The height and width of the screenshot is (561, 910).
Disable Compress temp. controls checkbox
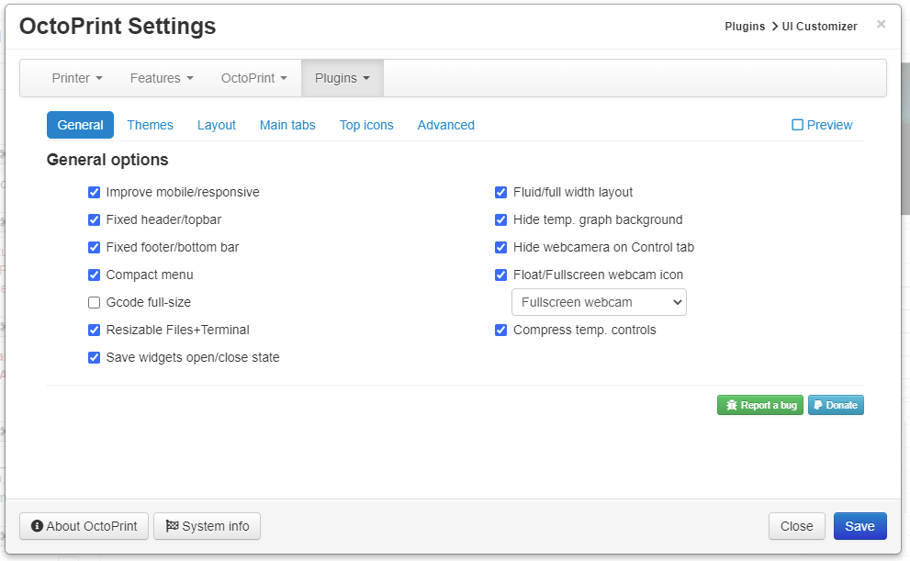500,331
